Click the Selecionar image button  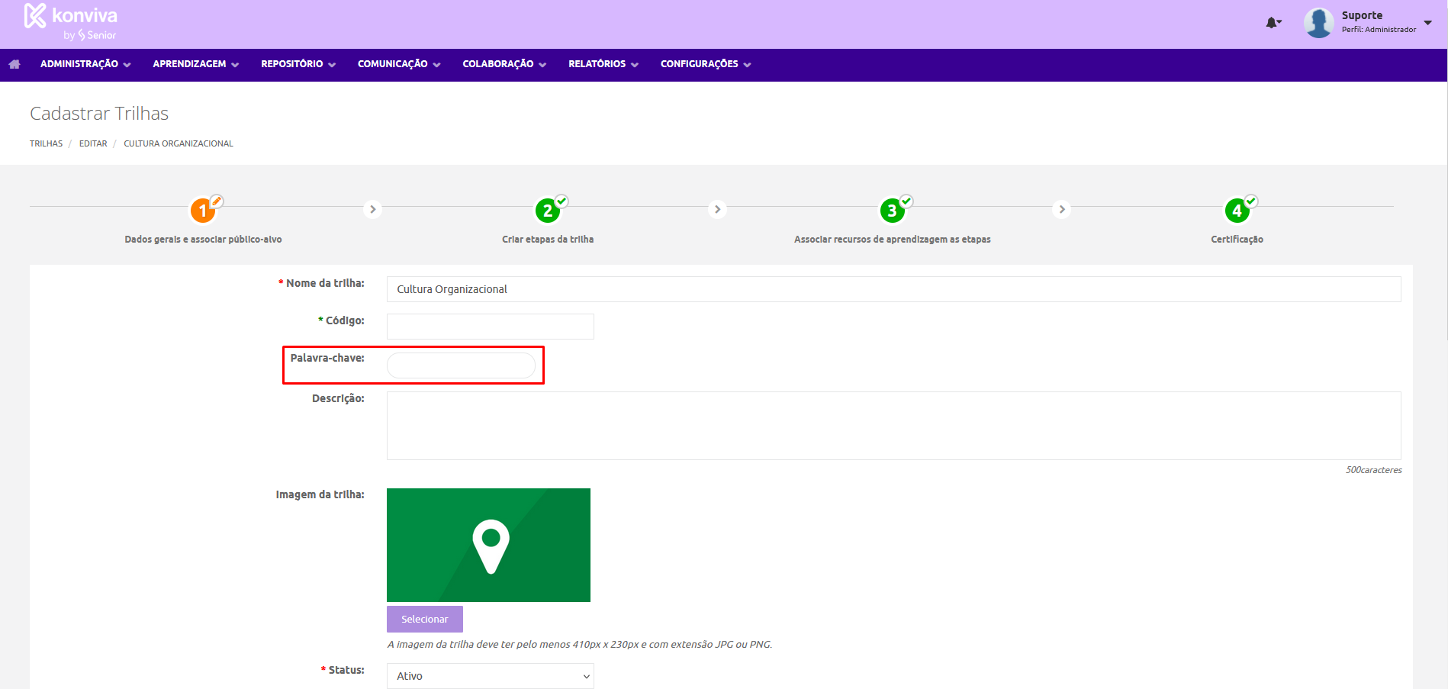pos(424,619)
